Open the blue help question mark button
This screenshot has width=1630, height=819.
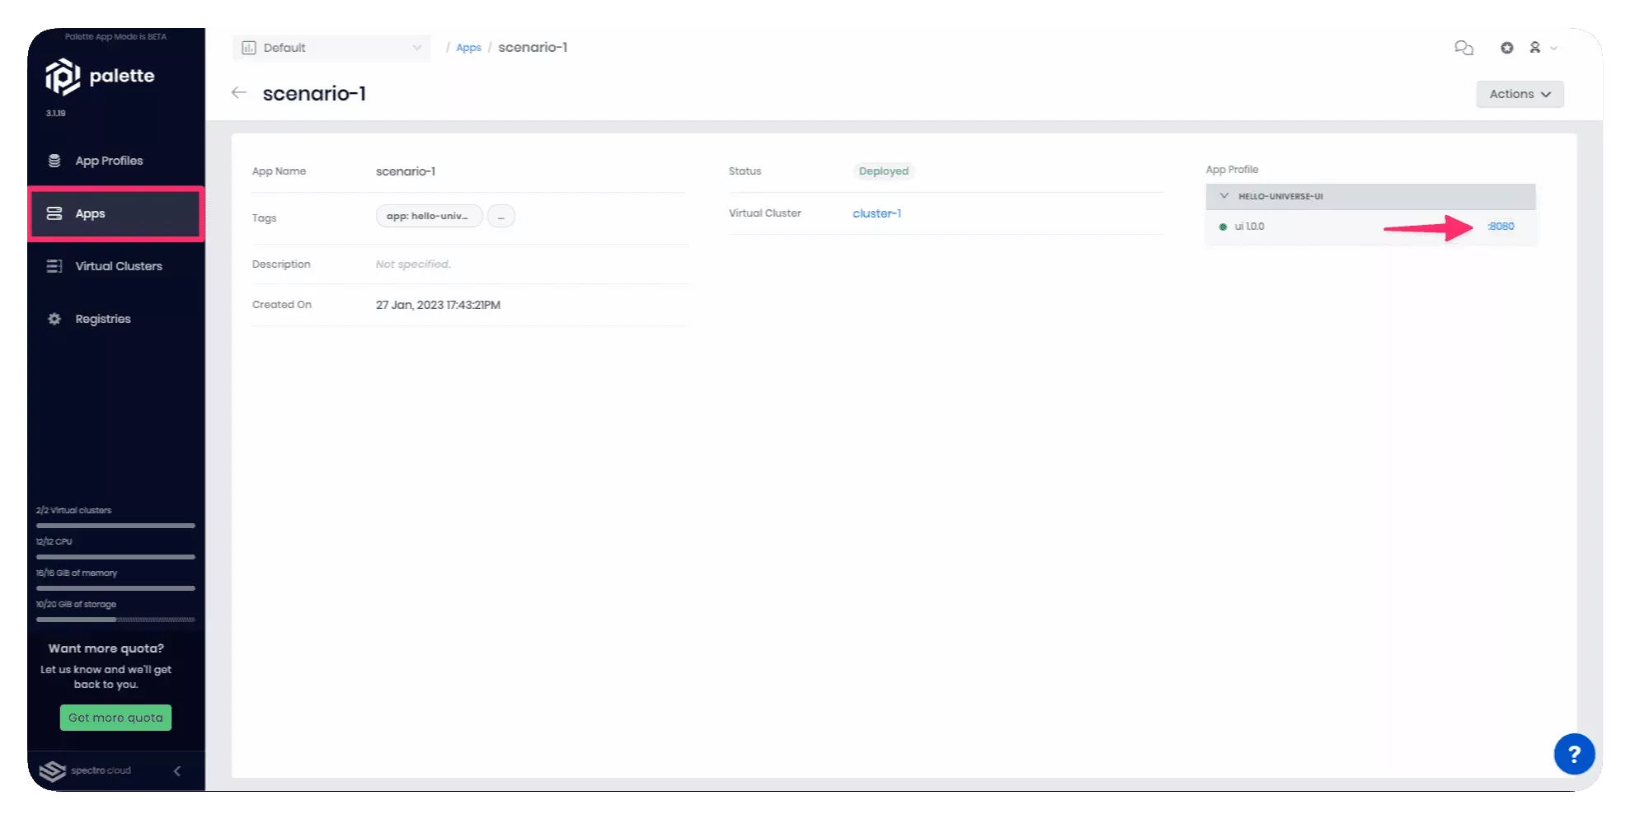[x=1573, y=753]
